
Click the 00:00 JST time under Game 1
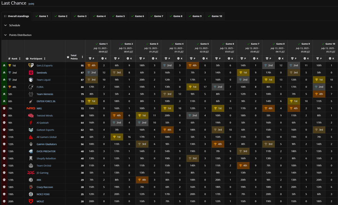(103, 52)
